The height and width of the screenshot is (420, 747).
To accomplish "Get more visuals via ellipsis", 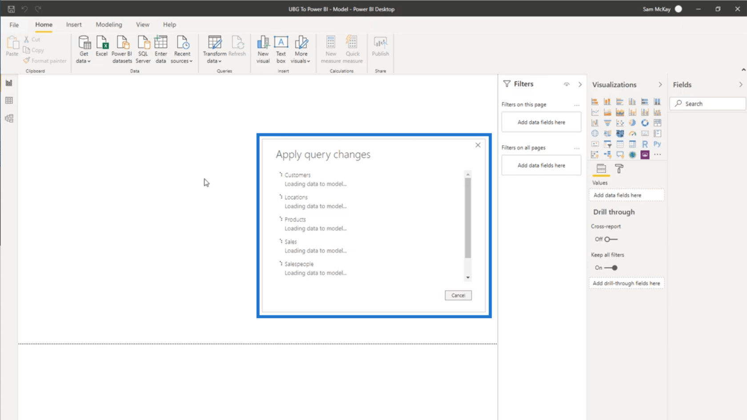I will pos(657,155).
